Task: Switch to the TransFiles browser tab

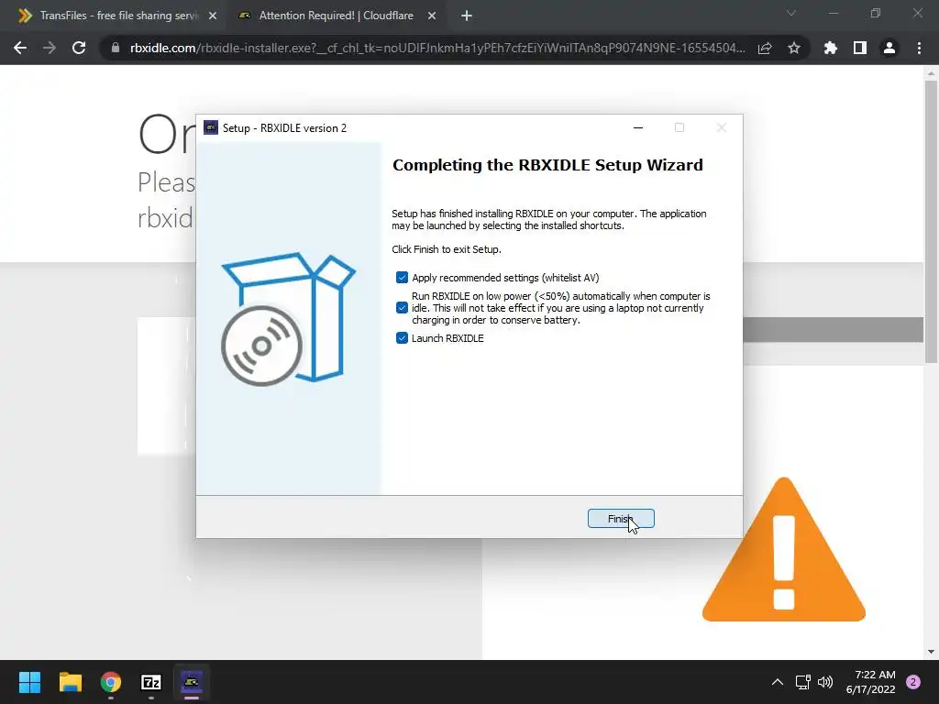Action: pyautogui.click(x=118, y=16)
